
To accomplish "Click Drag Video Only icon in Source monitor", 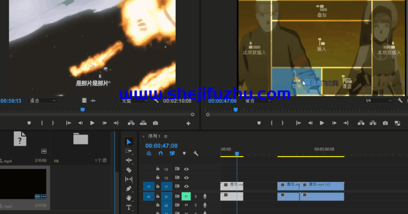I will [x=84, y=101].
